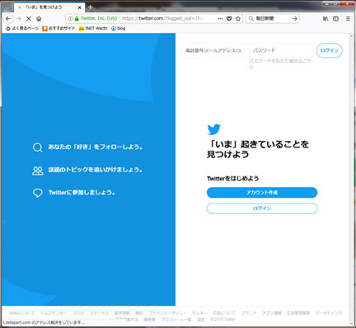Select the 「いま」を見つけよう browser tab
The height and width of the screenshot is (328, 356).
click(49, 7)
